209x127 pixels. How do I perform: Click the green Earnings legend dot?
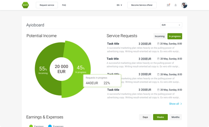31,126
